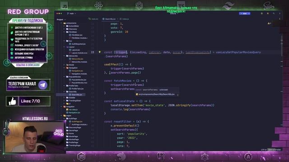
Task: Click the yellow ui folder icon
Action: tap(67, 103)
